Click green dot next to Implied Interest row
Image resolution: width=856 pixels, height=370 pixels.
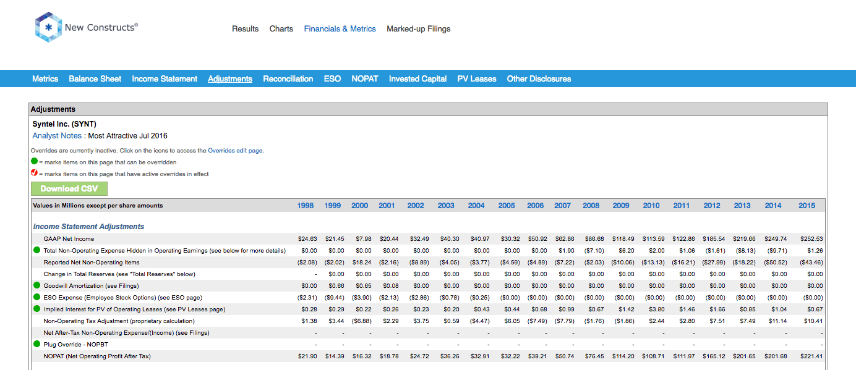click(x=36, y=309)
